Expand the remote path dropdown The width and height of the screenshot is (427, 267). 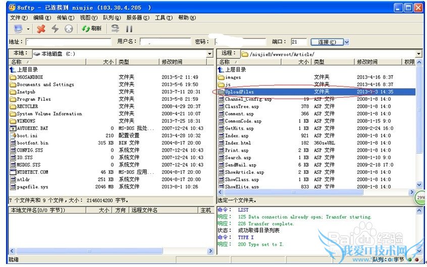[418, 54]
